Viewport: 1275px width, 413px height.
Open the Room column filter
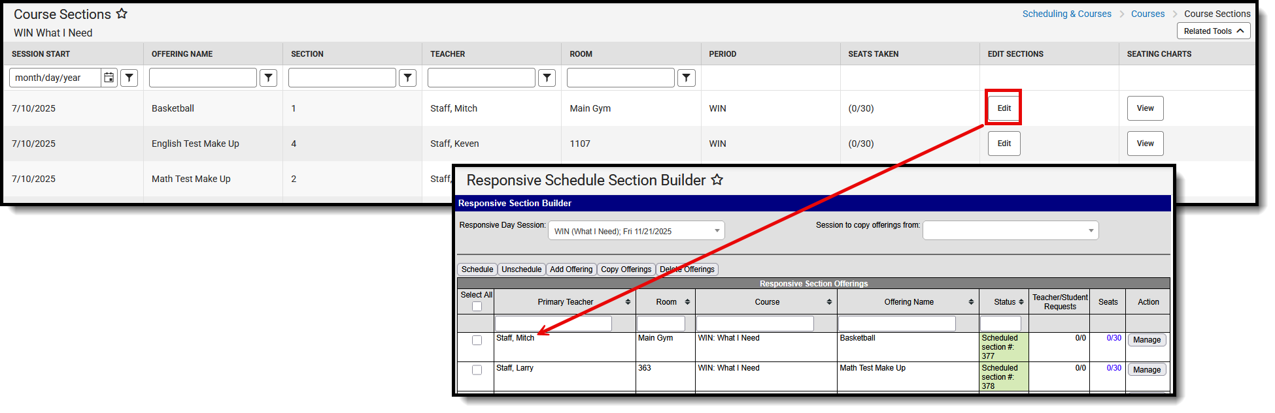(x=687, y=78)
